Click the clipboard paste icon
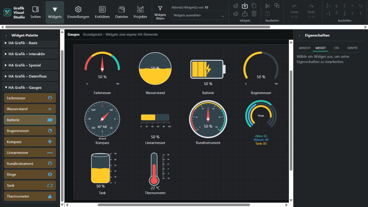Image resolution: width=368 pixels, height=207 pixels. [268, 14]
